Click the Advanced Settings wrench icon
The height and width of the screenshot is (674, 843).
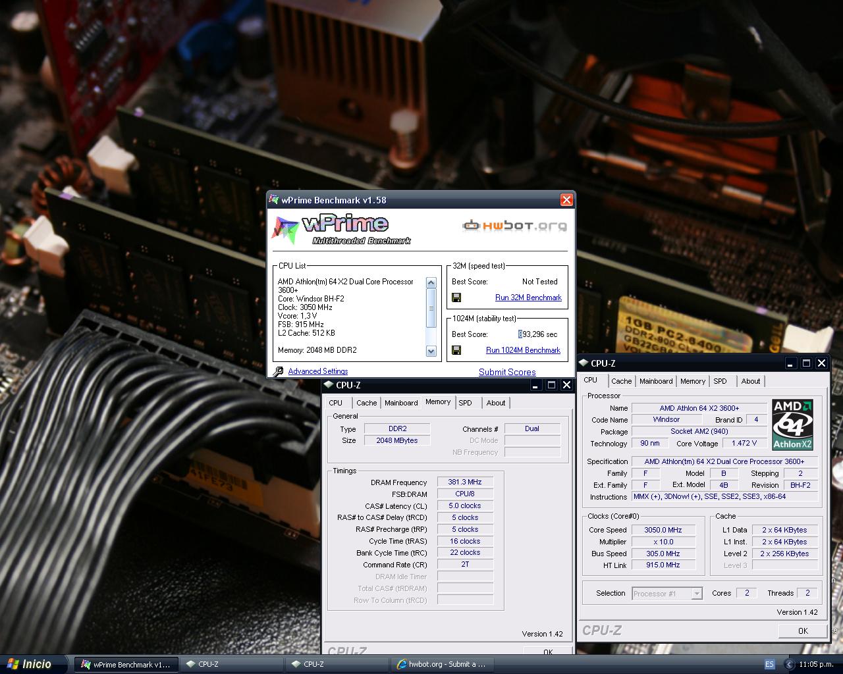click(279, 371)
